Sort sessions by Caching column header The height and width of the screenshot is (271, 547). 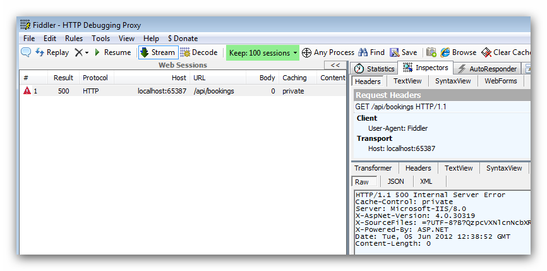point(298,78)
